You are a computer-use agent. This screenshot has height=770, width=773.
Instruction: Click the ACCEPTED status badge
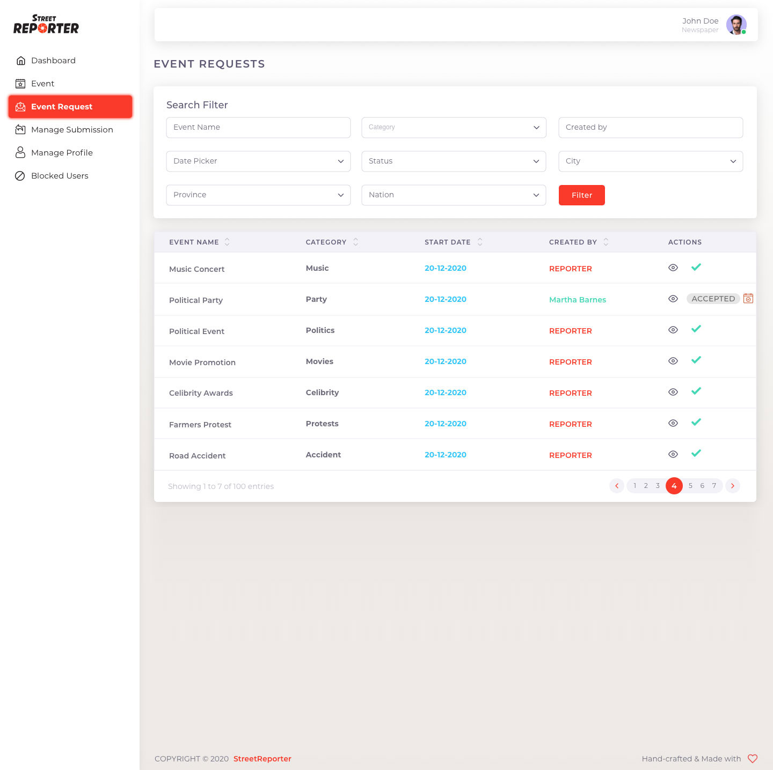(713, 299)
